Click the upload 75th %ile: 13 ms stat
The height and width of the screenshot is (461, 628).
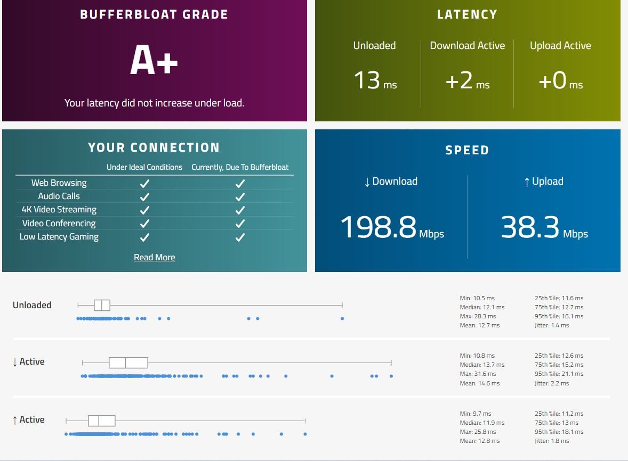click(557, 423)
